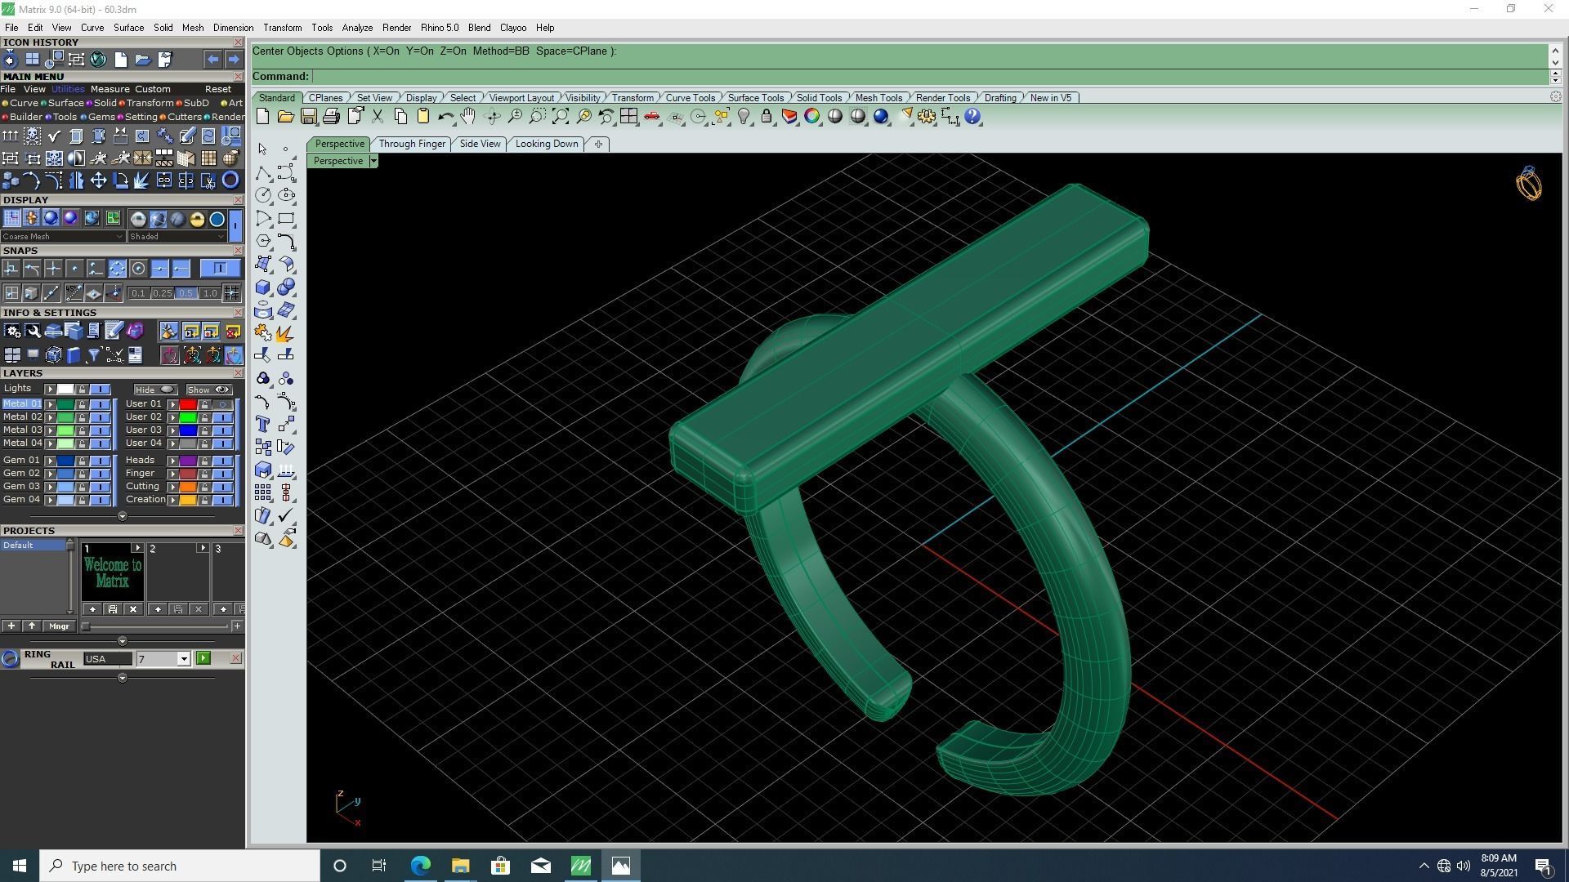Toggle visibility of User 01 layer
This screenshot has width=1569, height=882.
(222, 404)
